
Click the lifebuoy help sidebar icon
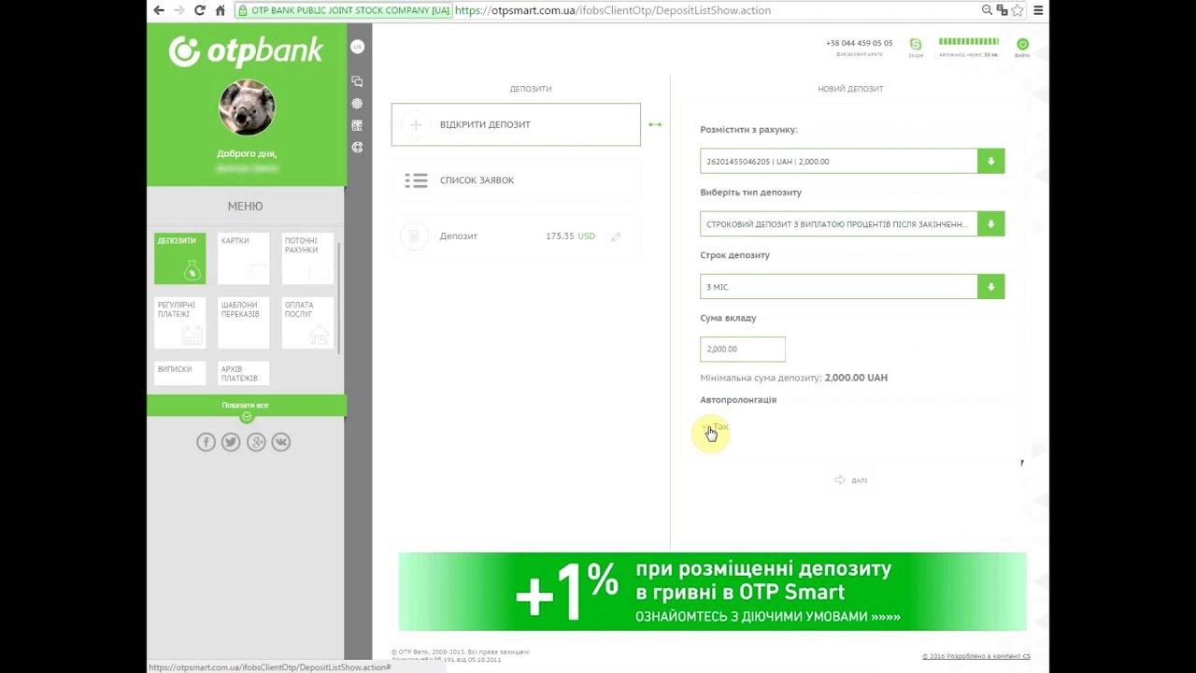pos(357,147)
